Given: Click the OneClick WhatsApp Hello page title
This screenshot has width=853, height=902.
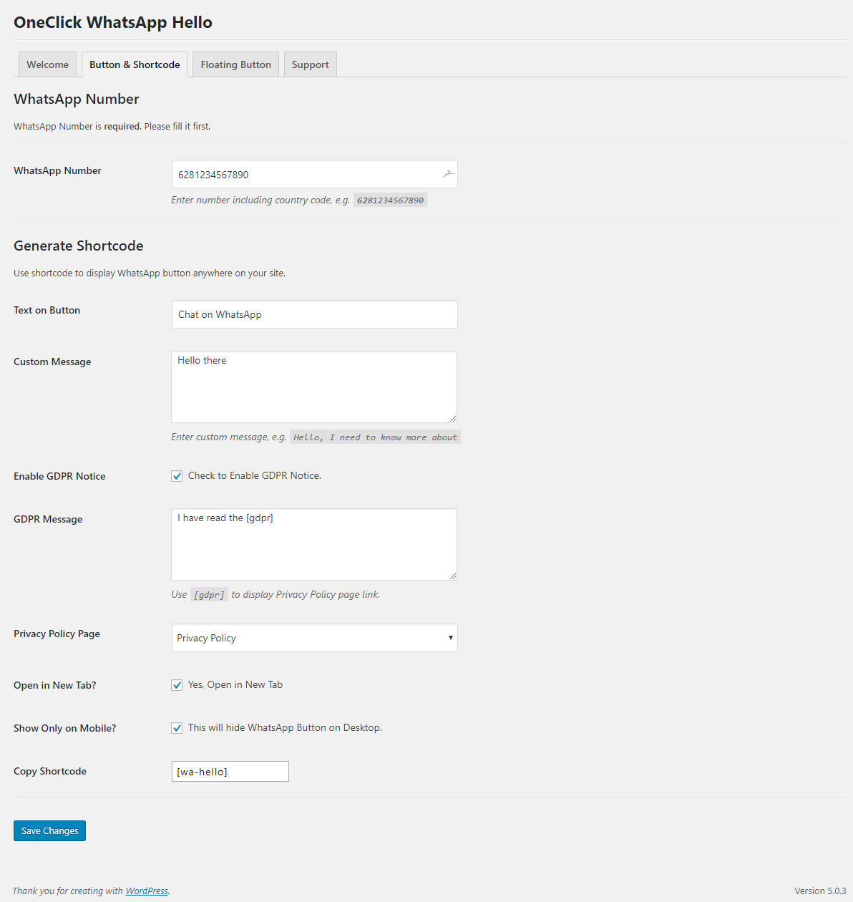Looking at the screenshot, I should point(113,22).
